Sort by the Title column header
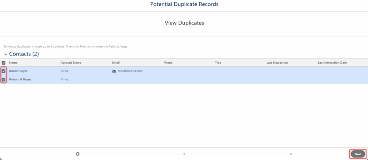368x160 pixels. 218,63
